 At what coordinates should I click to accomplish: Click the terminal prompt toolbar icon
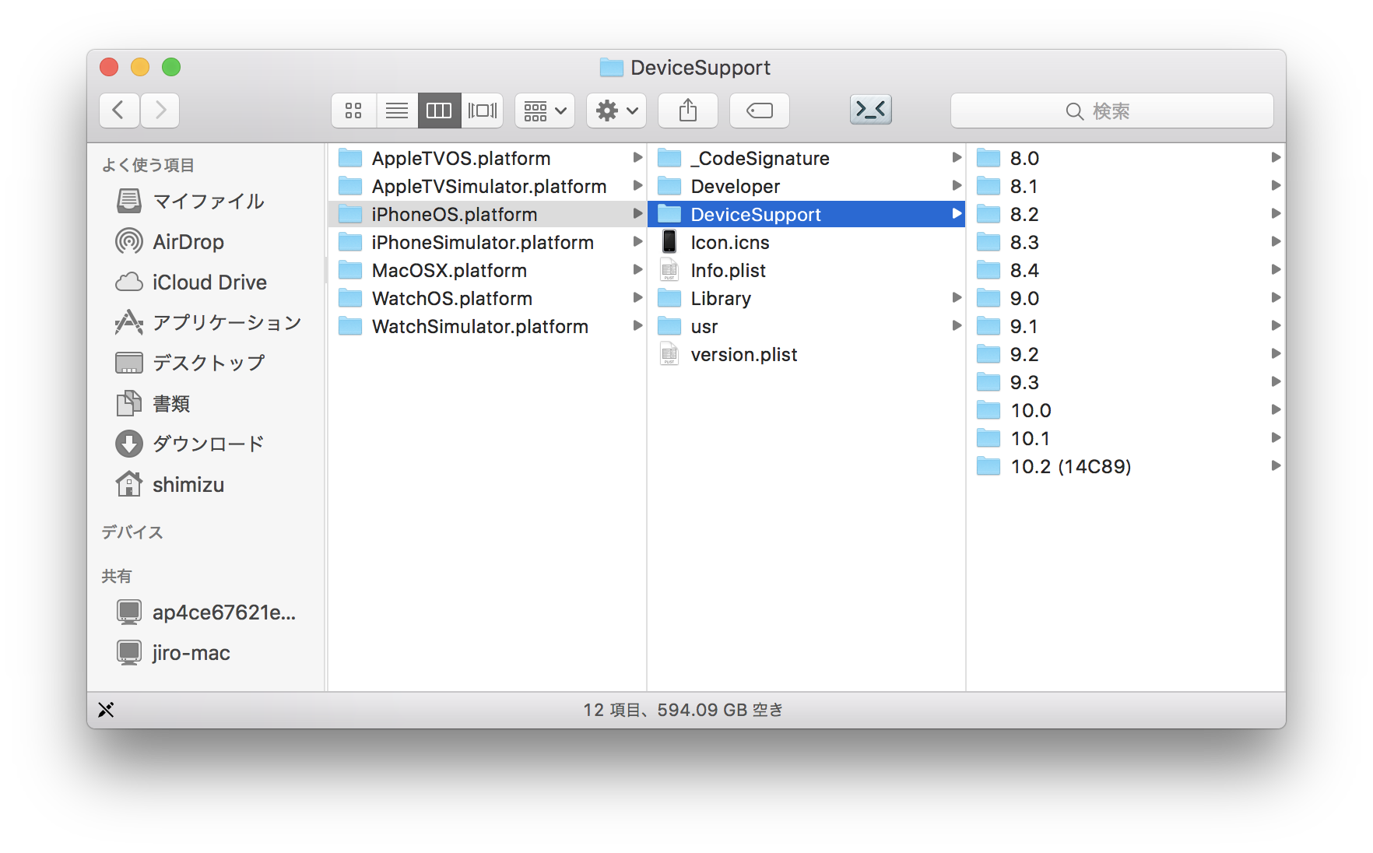[x=870, y=110]
